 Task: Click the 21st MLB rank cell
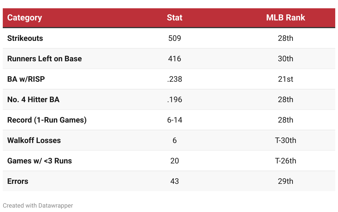tap(285, 79)
